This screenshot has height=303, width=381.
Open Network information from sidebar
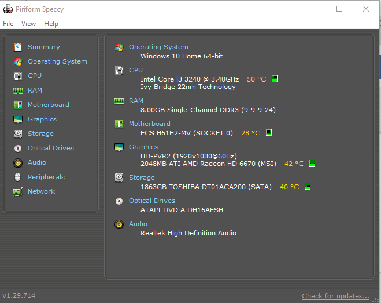(x=41, y=191)
